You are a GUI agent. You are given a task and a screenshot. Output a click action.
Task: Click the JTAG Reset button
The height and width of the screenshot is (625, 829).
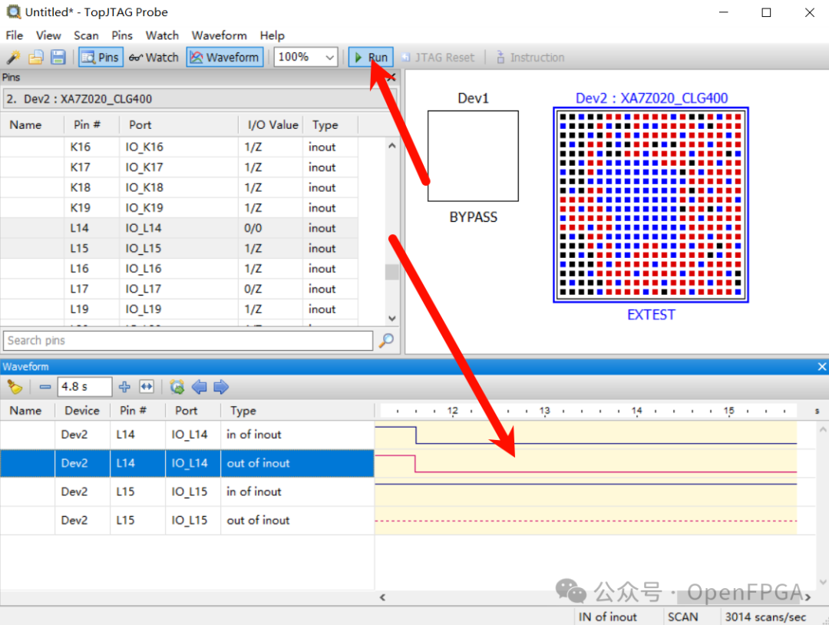(x=438, y=57)
